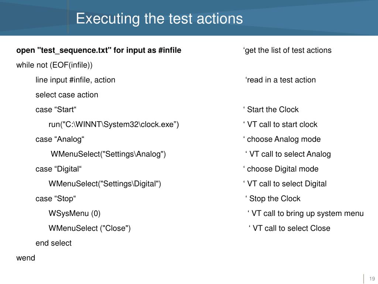The height and width of the screenshot is (284, 378).
Task: Click the WMenuSelect("Settings\Digital") line
Action: pyautogui.click(x=105, y=184)
